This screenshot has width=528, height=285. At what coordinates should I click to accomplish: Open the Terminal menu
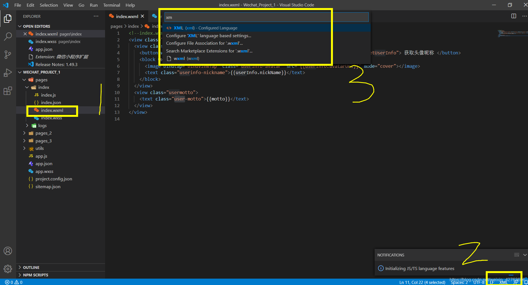coord(111,5)
